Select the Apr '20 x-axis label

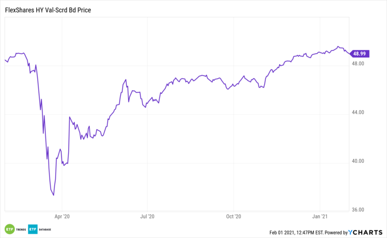tap(62, 217)
